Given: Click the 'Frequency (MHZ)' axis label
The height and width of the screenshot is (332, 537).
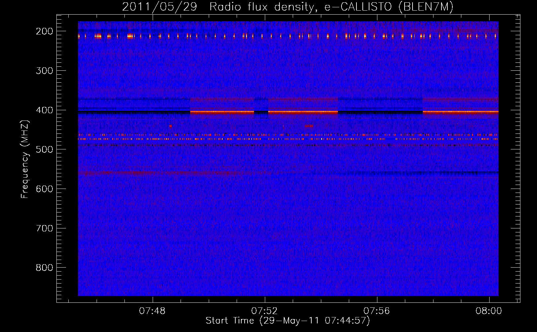Looking at the screenshot, I should click(x=25, y=159).
